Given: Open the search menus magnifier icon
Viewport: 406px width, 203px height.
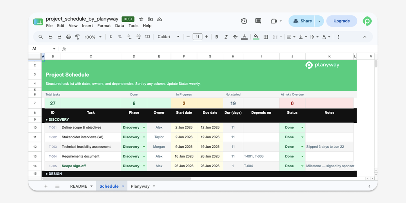Looking at the screenshot, I should point(41,37).
